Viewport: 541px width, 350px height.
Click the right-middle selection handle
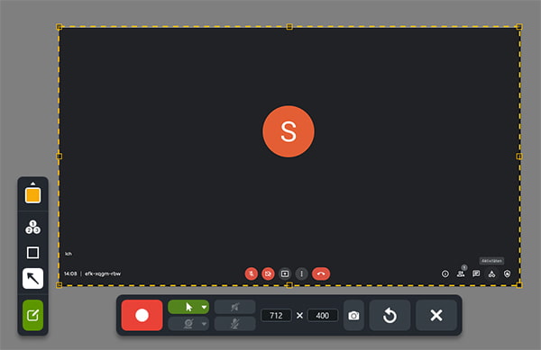[519, 157]
